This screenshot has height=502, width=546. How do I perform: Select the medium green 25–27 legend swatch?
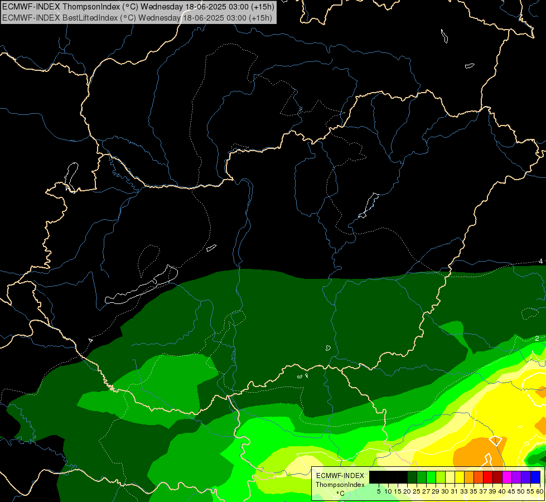pos(422,477)
